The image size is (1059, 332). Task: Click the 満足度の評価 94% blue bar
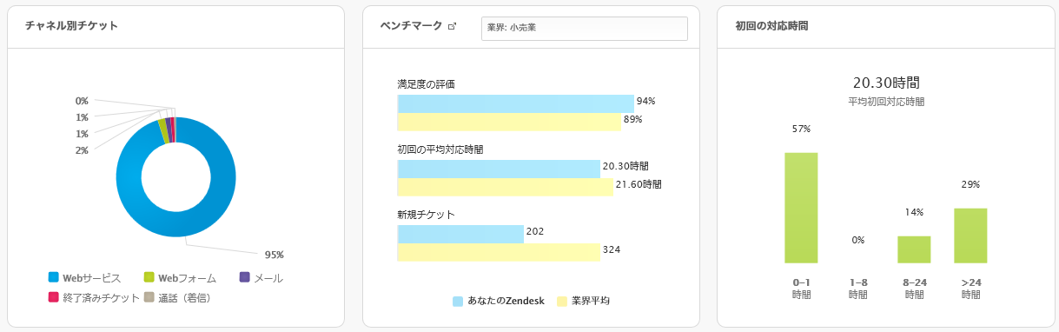click(516, 103)
